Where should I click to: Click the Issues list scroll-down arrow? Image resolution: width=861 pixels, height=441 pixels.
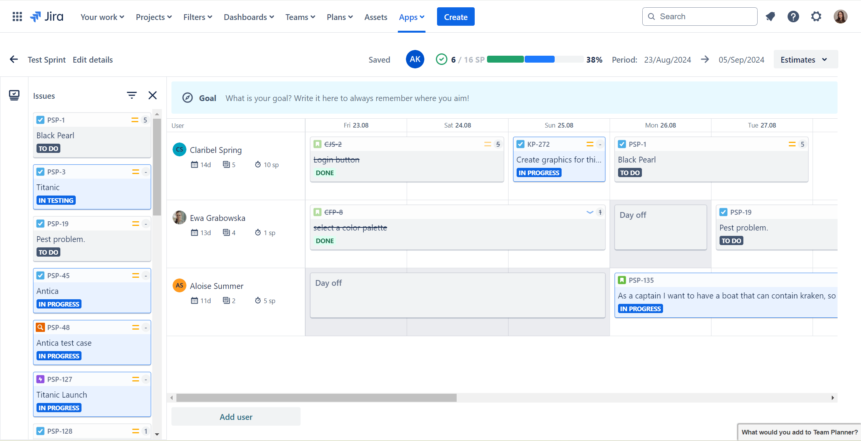(x=157, y=434)
